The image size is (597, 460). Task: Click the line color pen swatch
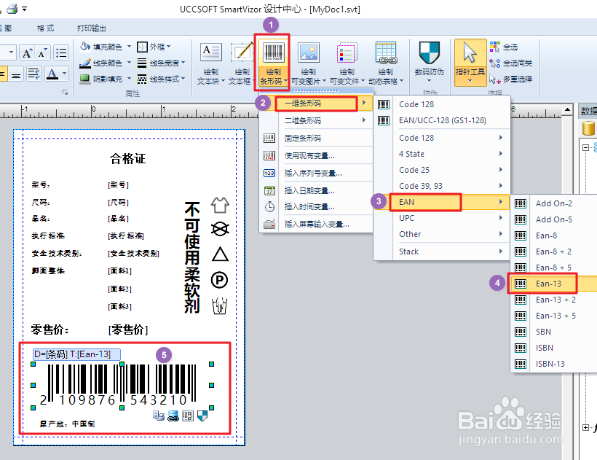[x=85, y=63]
